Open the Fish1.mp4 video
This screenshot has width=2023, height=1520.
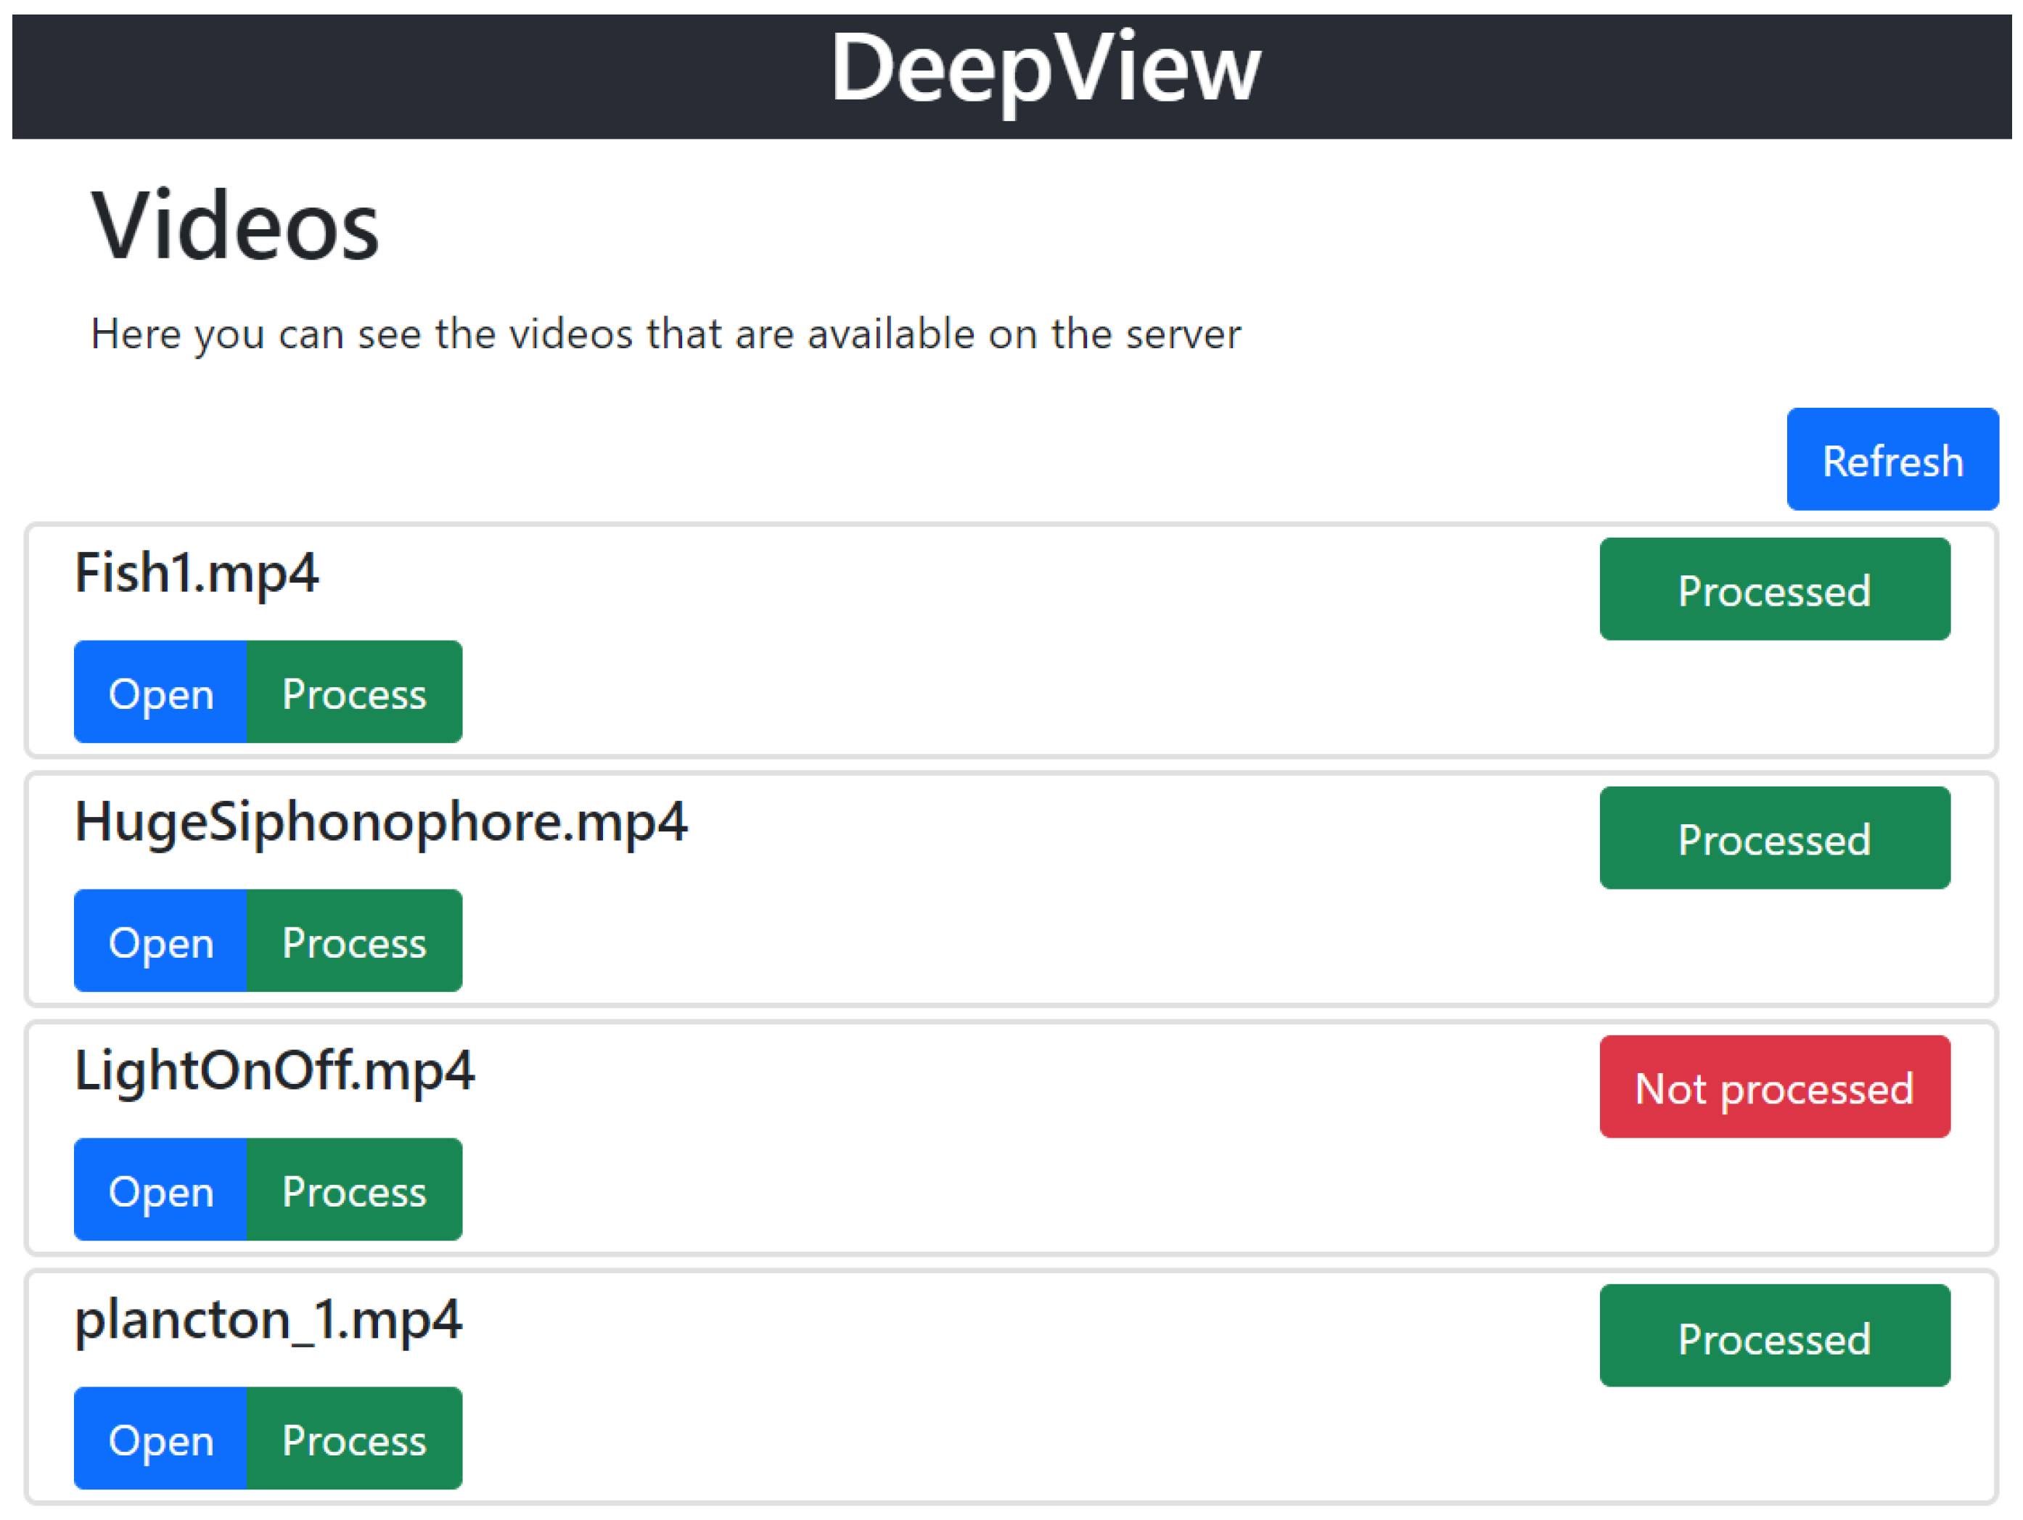click(161, 692)
